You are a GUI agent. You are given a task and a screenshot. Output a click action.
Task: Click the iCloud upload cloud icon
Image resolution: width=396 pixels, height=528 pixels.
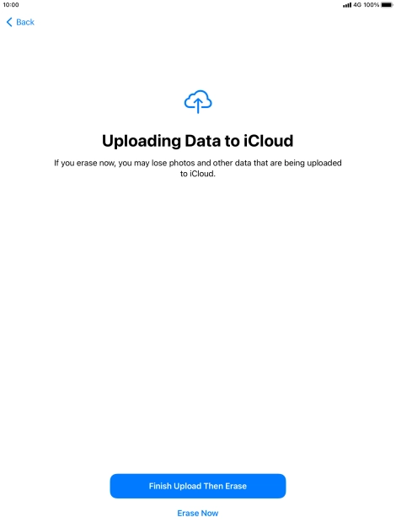pos(198,101)
